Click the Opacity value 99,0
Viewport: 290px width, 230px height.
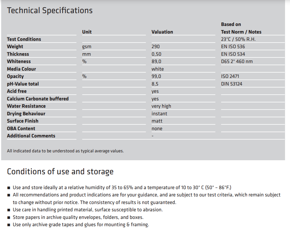[x=157, y=76]
